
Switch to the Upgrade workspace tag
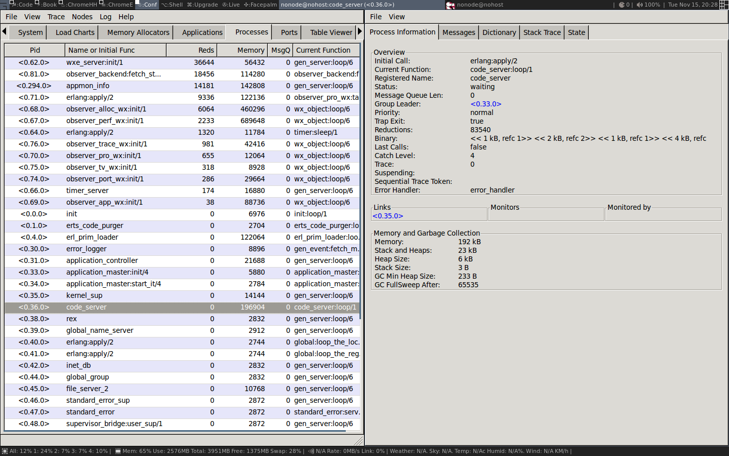point(202,5)
